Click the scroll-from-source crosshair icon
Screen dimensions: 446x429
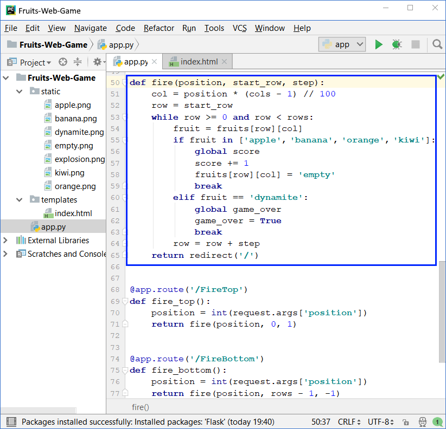pyautogui.click(x=63, y=62)
